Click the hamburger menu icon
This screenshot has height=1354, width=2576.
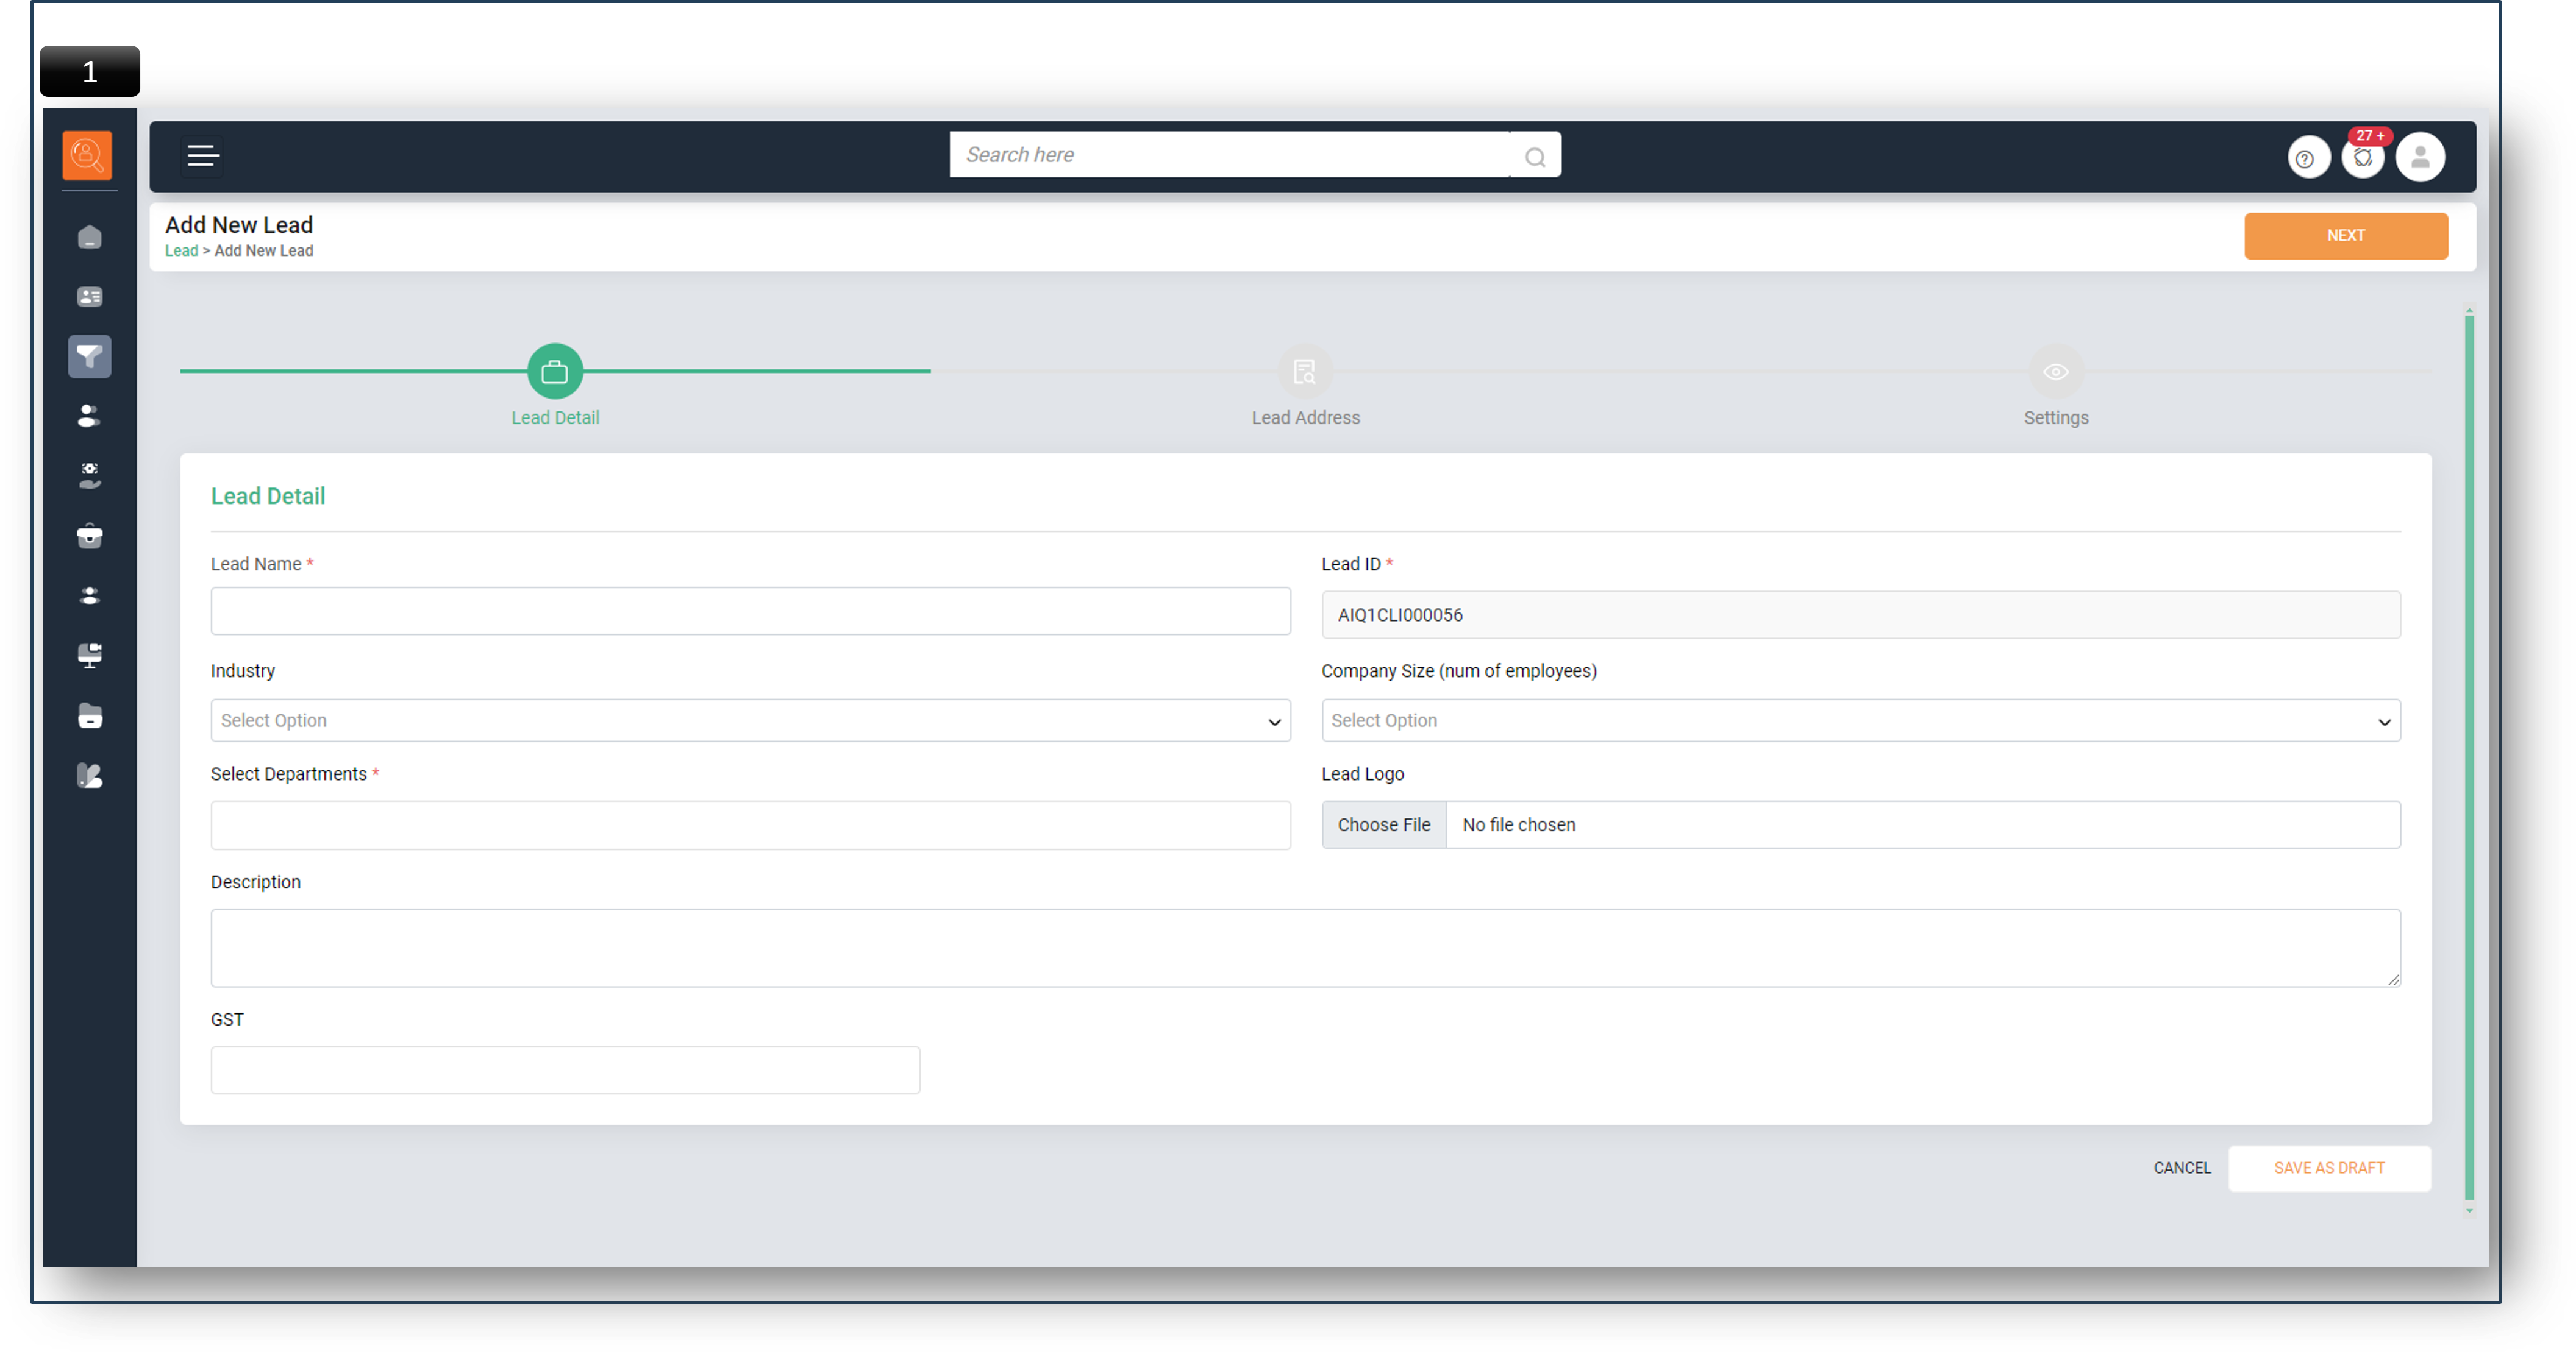point(203,156)
